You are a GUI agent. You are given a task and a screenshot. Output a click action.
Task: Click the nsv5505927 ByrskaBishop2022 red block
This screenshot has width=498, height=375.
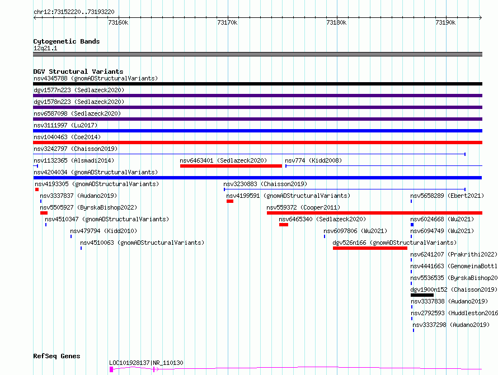click(x=44, y=213)
